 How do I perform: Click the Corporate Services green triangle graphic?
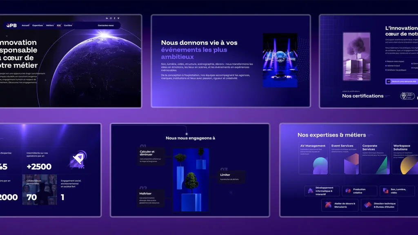pos(382,166)
